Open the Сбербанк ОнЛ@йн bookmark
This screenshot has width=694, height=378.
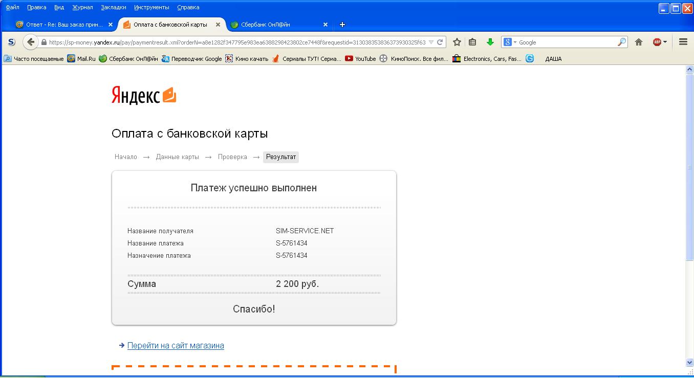(x=128, y=59)
